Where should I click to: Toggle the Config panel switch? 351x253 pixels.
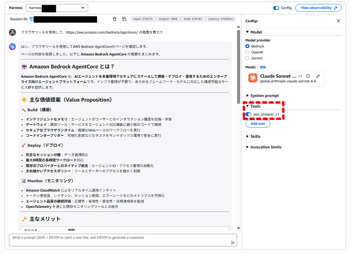[x=276, y=8]
